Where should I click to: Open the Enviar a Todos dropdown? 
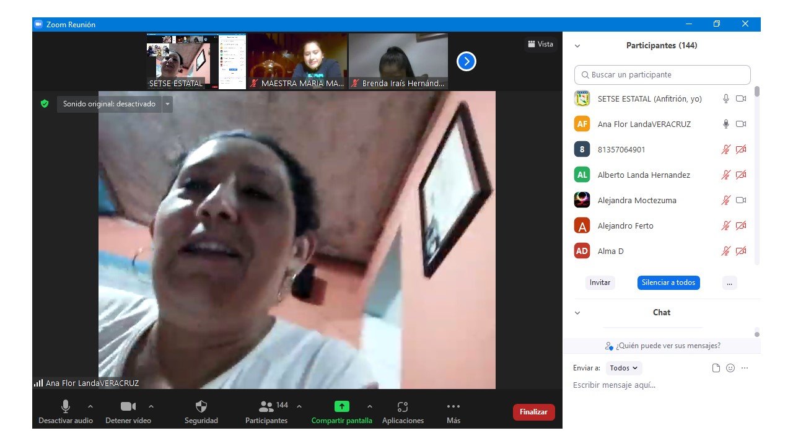point(624,368)
